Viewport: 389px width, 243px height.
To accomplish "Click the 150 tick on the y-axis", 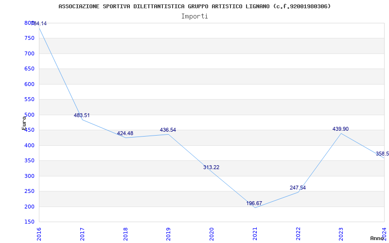I will pyautogui.click(x=29, y=222).
